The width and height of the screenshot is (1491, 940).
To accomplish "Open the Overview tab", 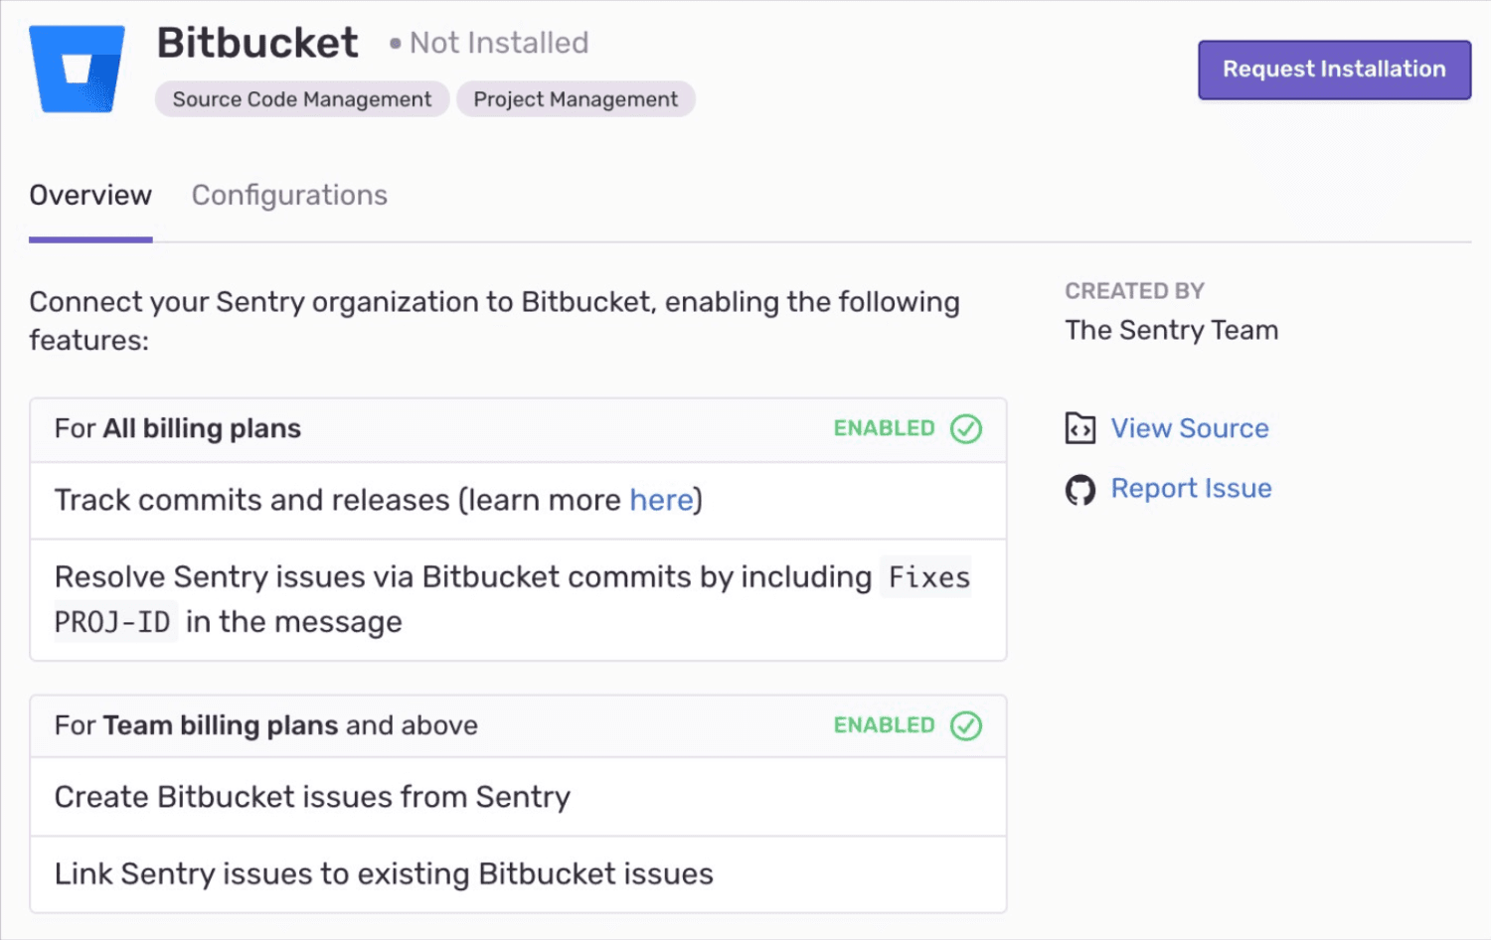I will click(89, 195).
